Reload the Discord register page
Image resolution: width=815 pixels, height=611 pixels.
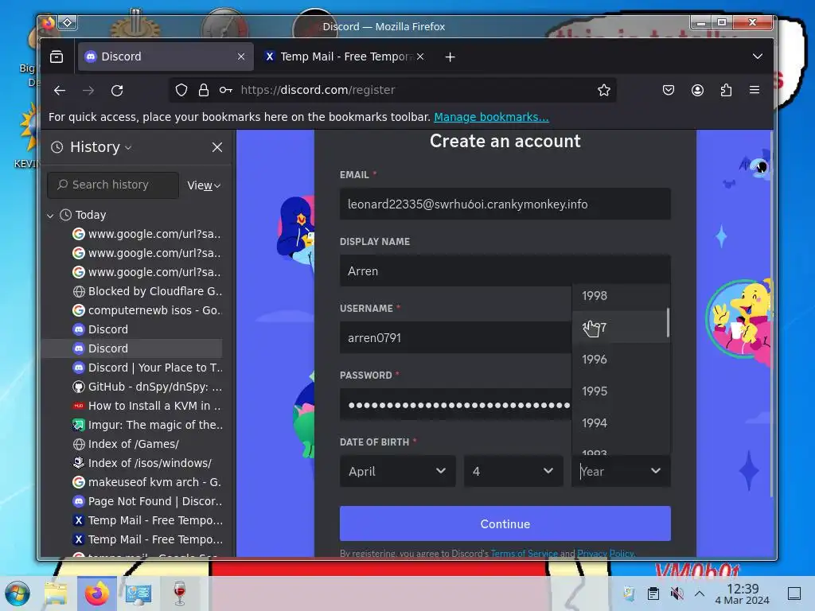coord(117,91)
